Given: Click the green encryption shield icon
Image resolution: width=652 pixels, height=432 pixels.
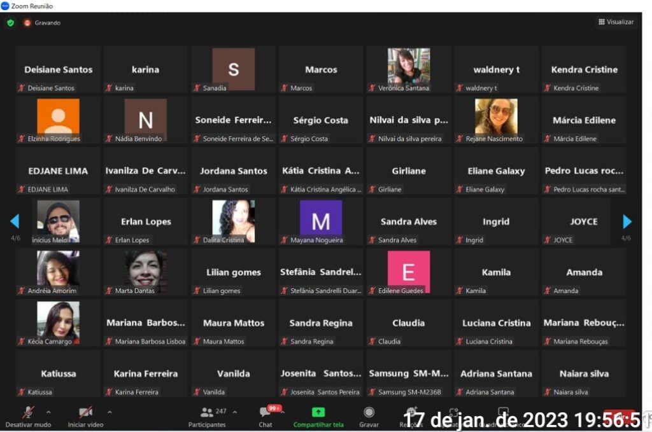Looking at the screenshot, I should click(x=10, y=23).
